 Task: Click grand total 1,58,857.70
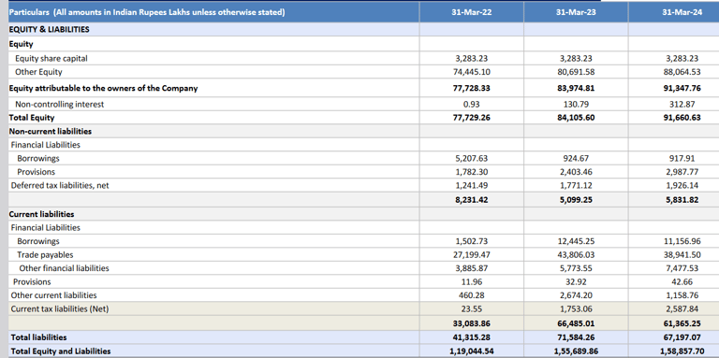tap(682, 351)
